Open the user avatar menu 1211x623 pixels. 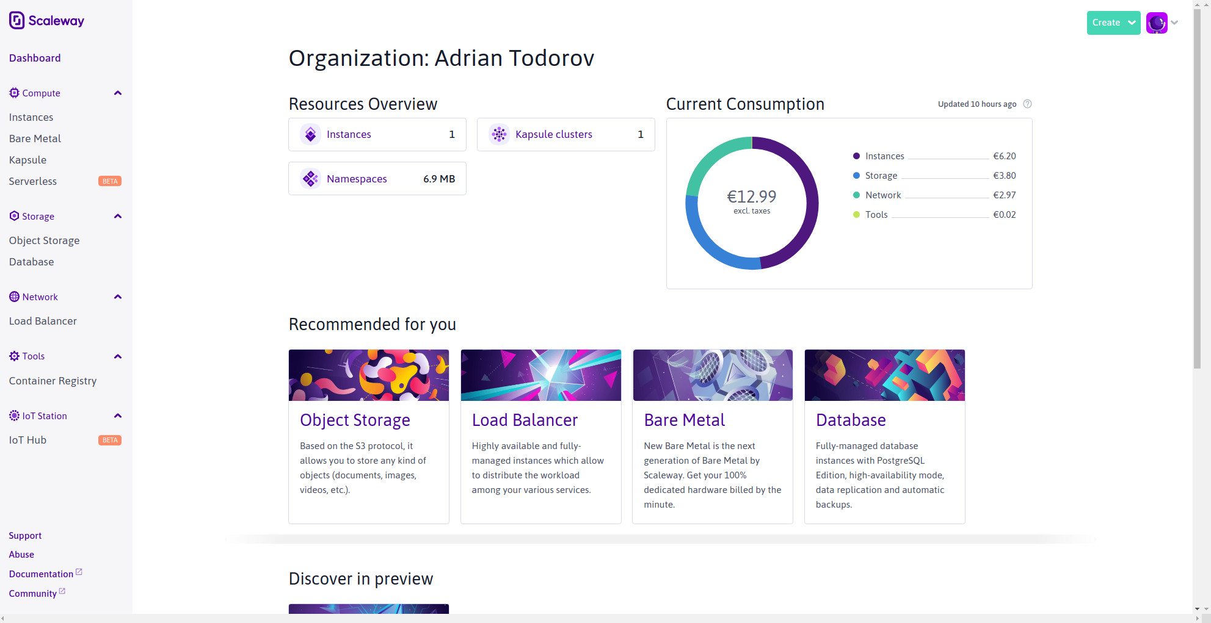(x=1157, y=23)
